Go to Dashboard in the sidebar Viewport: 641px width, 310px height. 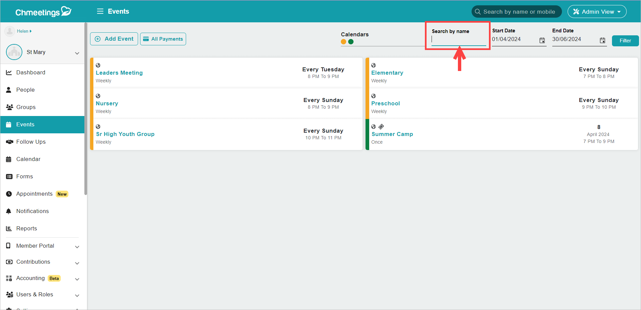pyautogui.click(x=42, y=72)
